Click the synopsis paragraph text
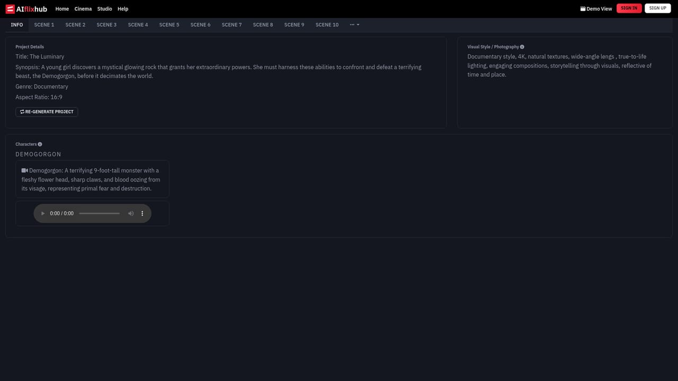This screenshot has height=381, width=678. point(218,71)
